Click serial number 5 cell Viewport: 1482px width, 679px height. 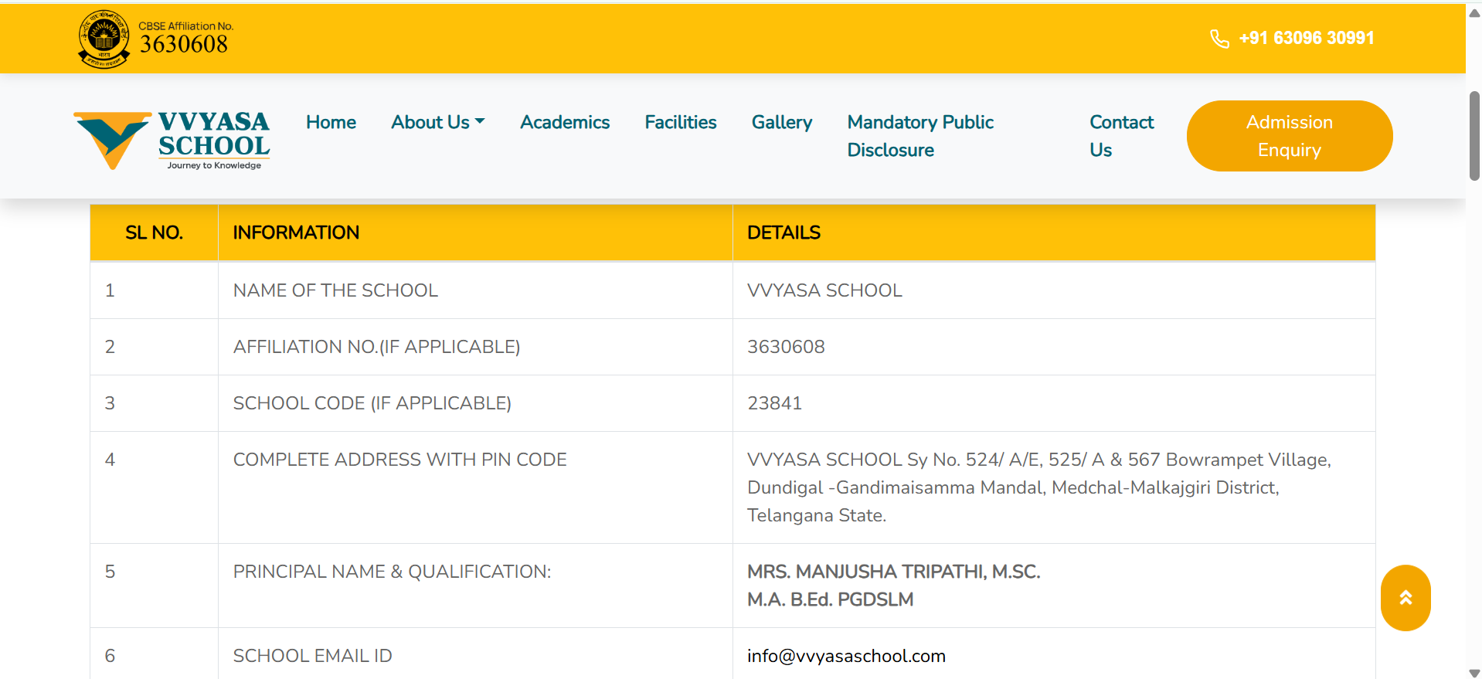coord(155,586)
